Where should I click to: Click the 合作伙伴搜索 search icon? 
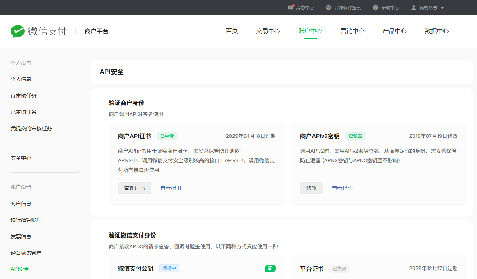coord(329,7)
